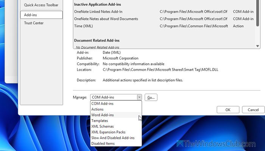Select OneNote Notes about Word Documents row

[165, 19]
